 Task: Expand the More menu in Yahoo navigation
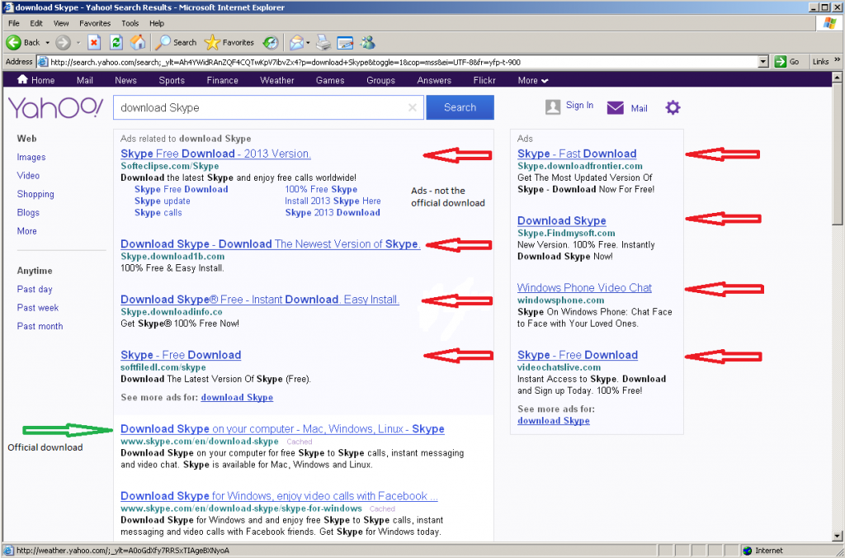532,80
